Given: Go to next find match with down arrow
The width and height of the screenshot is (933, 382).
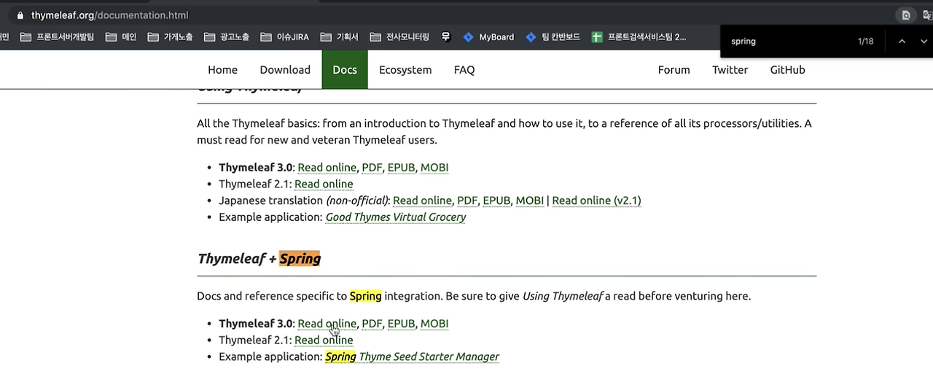Looking at the screenshot, I should pyautogui.click(x=925, y=42).
